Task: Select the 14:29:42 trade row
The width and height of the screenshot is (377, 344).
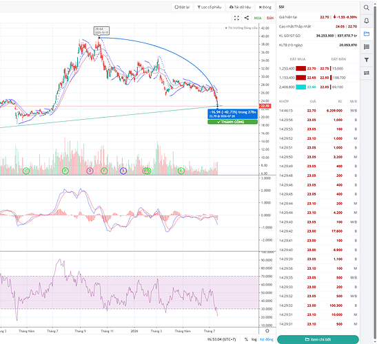Action: click(318, 231)
